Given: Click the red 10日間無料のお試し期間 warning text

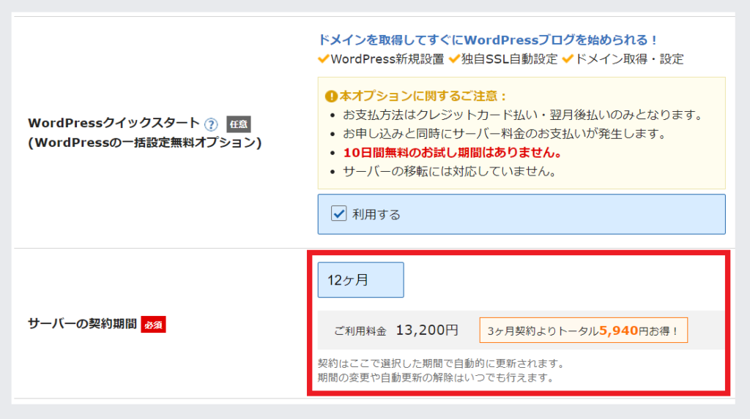Looking at the screenshot, I should coord(453,153).
